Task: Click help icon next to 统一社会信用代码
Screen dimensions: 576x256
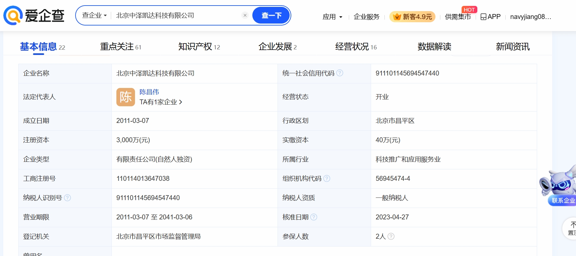Action: point(340,73)
